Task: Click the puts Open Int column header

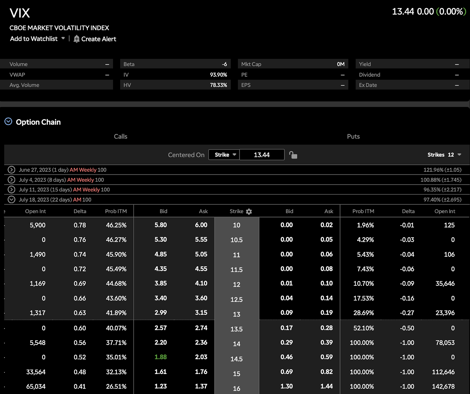Action: pyautogui.click(x=445, y=211)
